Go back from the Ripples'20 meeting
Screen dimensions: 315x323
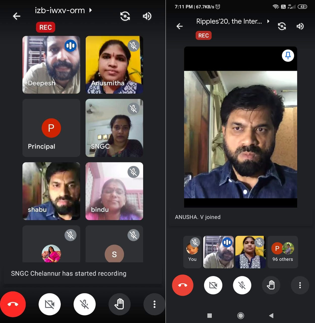[x=179, y=26]
